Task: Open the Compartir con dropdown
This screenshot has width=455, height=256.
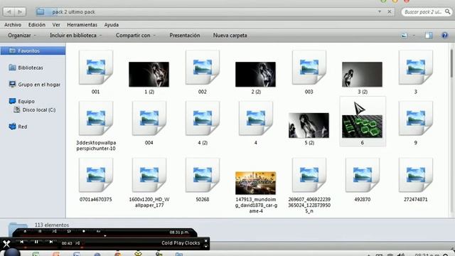Action: [x=136, y=36]
